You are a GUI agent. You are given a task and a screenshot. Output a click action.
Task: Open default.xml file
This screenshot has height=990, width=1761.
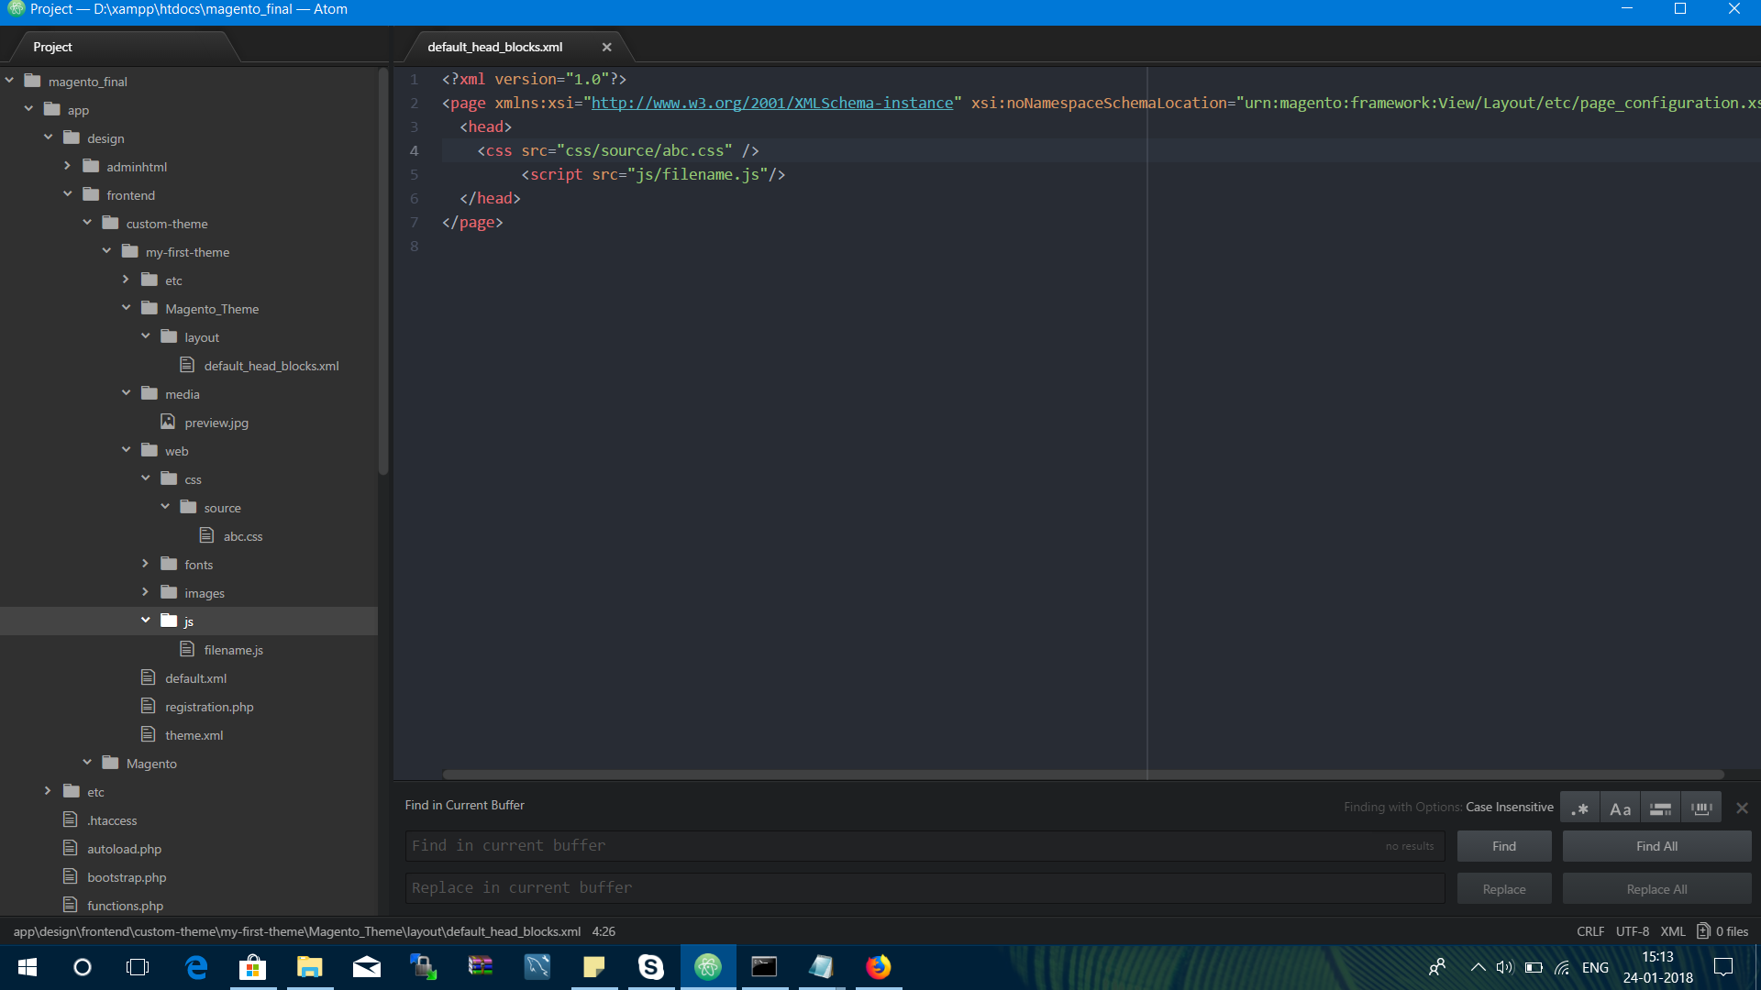(x=195, y=678)
